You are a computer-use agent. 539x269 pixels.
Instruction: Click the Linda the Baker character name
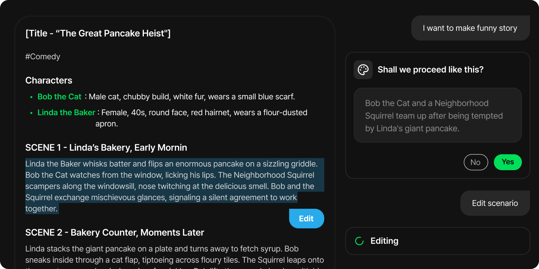(66, 112)
